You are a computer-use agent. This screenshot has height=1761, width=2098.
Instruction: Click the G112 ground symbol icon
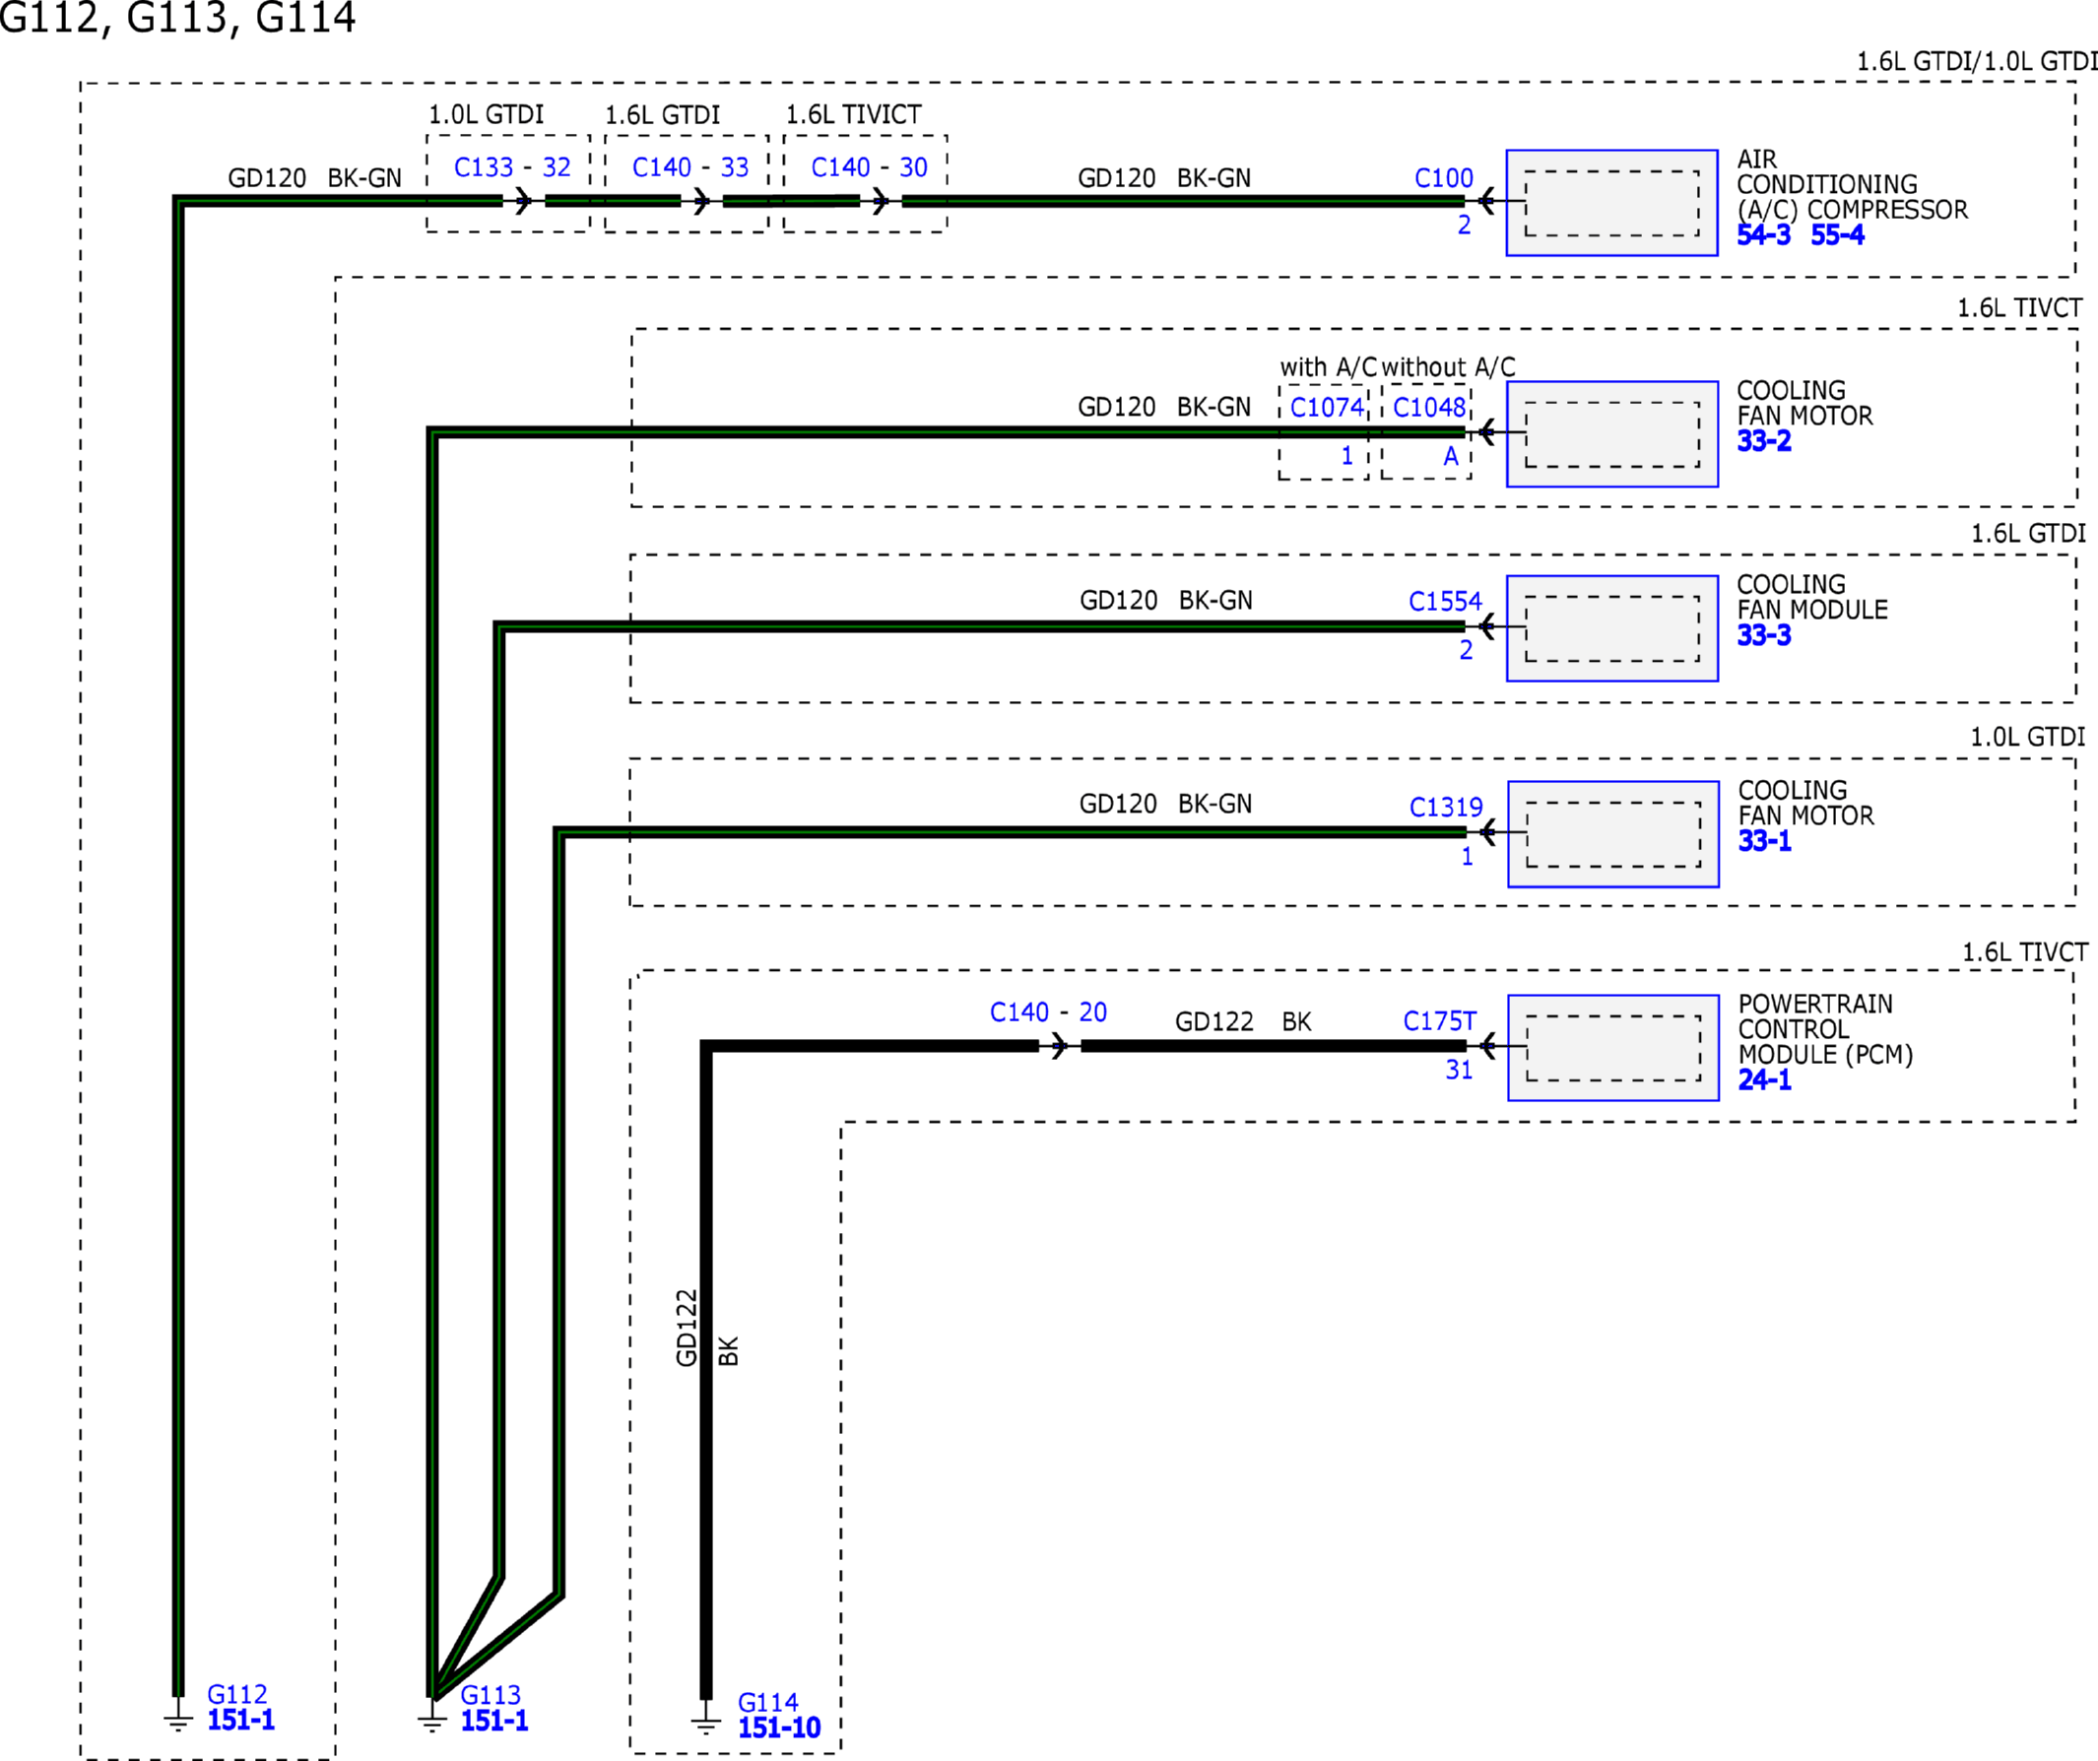178,1719
